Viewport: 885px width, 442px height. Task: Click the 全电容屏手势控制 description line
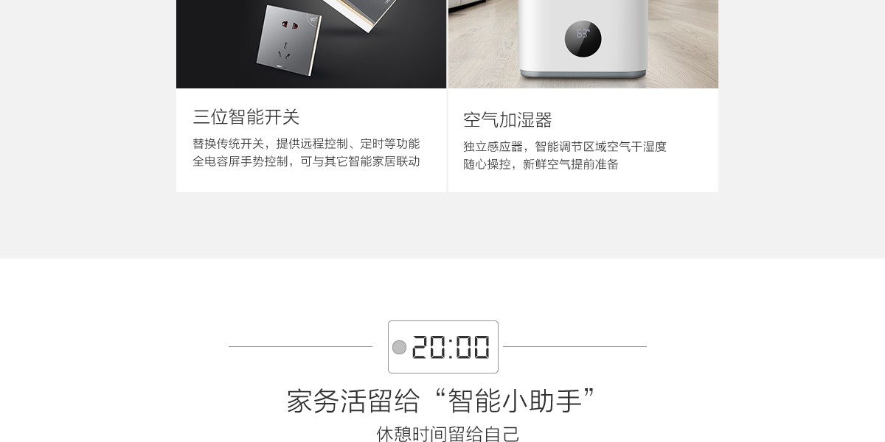point(306,161)
